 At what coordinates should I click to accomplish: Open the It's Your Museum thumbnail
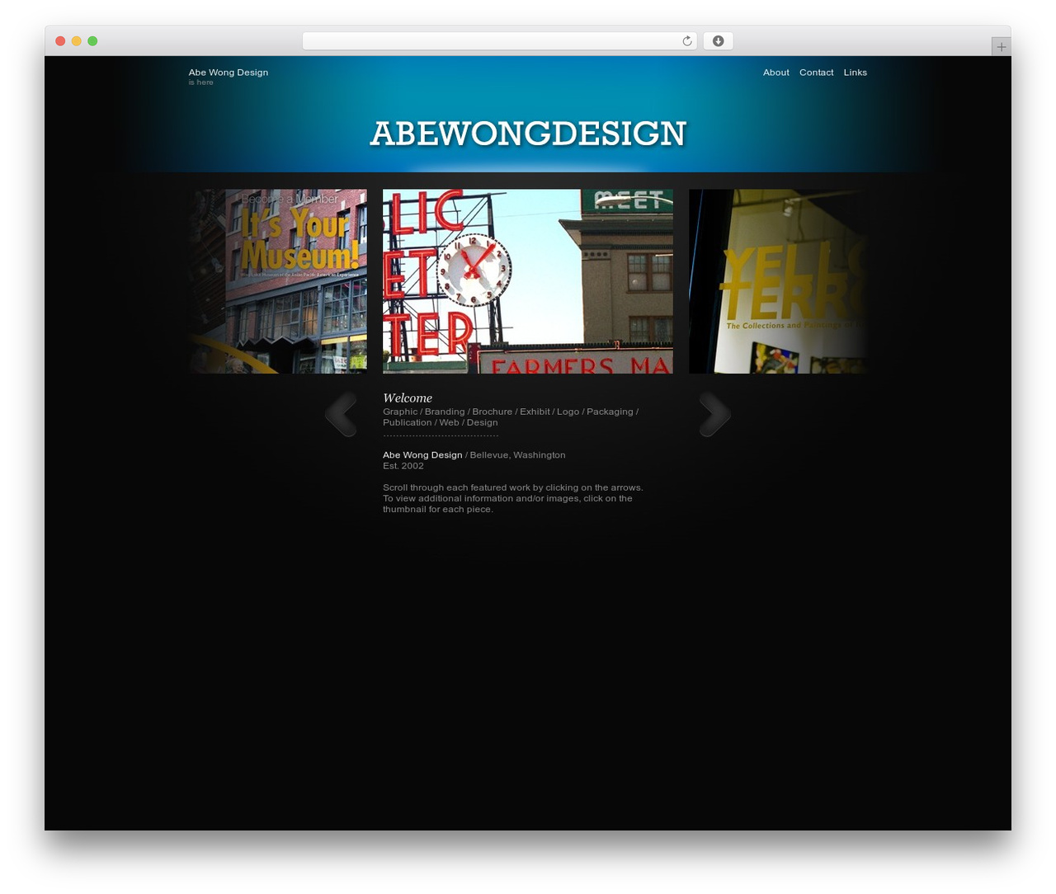[278, 281]
